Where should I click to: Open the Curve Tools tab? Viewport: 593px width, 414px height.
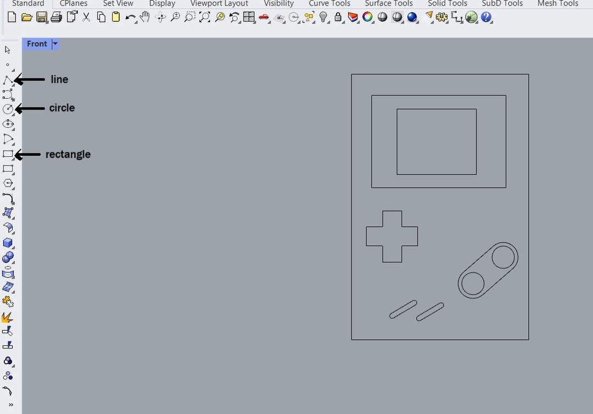(x=329, y=3)
